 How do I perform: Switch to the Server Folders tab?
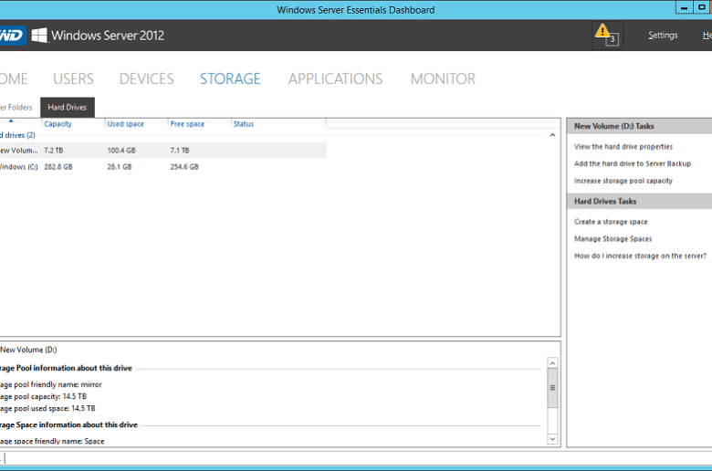coord(16,107)
